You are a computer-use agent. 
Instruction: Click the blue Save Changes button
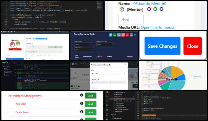162,46
